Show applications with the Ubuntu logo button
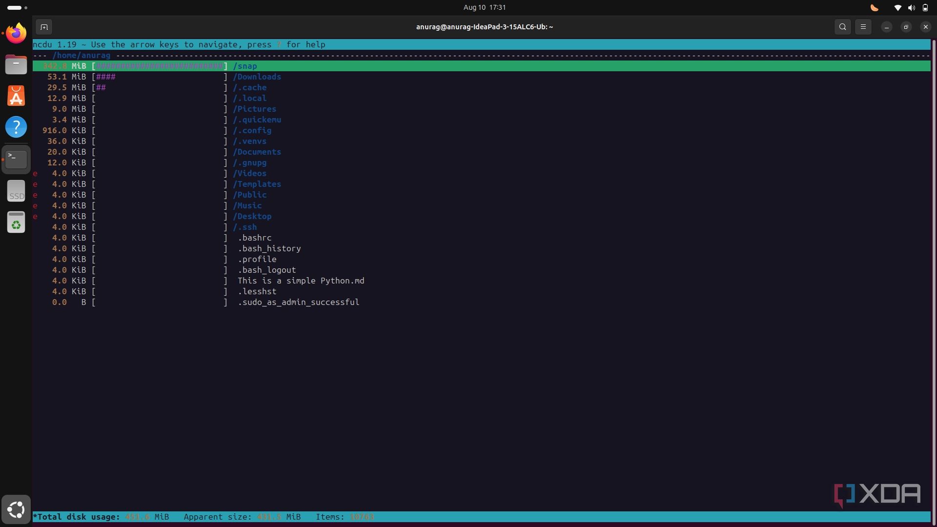 pyautogui.click(x=16, y=510)
